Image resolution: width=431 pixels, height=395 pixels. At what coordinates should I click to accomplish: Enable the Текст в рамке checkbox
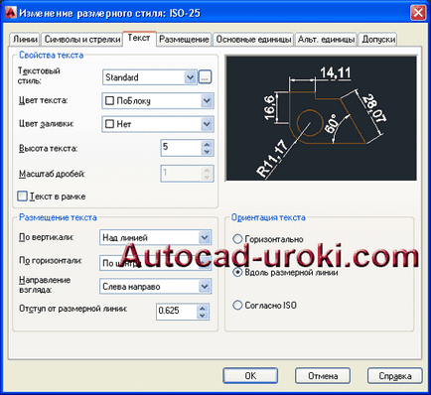22,197
